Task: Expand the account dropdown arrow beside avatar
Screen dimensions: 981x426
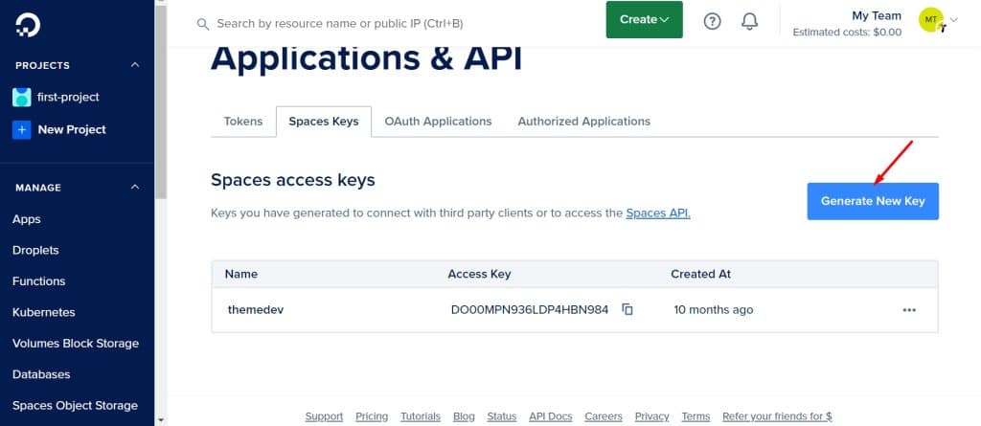Action: click(953, 19)
